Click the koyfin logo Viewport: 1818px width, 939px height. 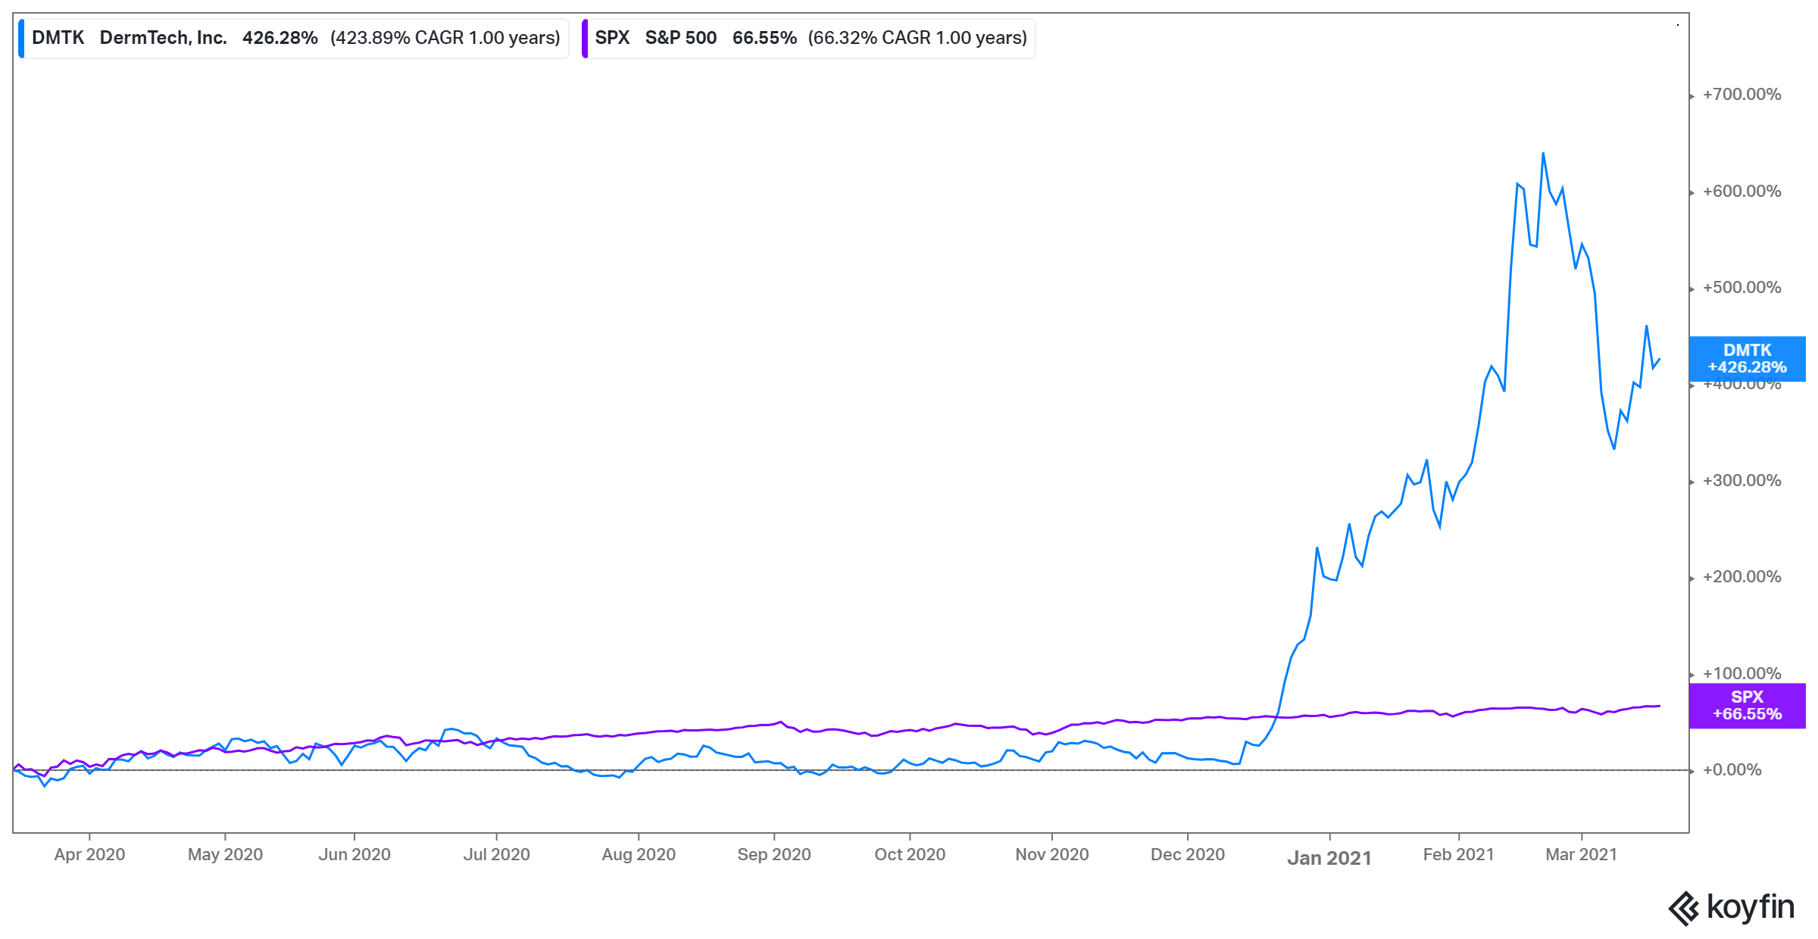1731,907
